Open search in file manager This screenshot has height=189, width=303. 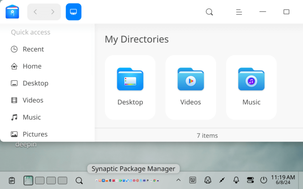[x=209, y=12]
